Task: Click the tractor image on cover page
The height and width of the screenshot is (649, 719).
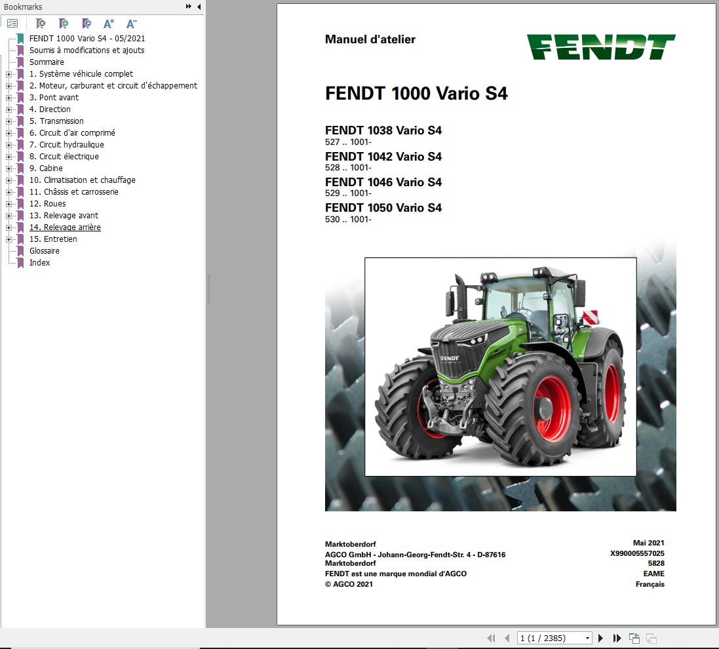Action: 500,367
